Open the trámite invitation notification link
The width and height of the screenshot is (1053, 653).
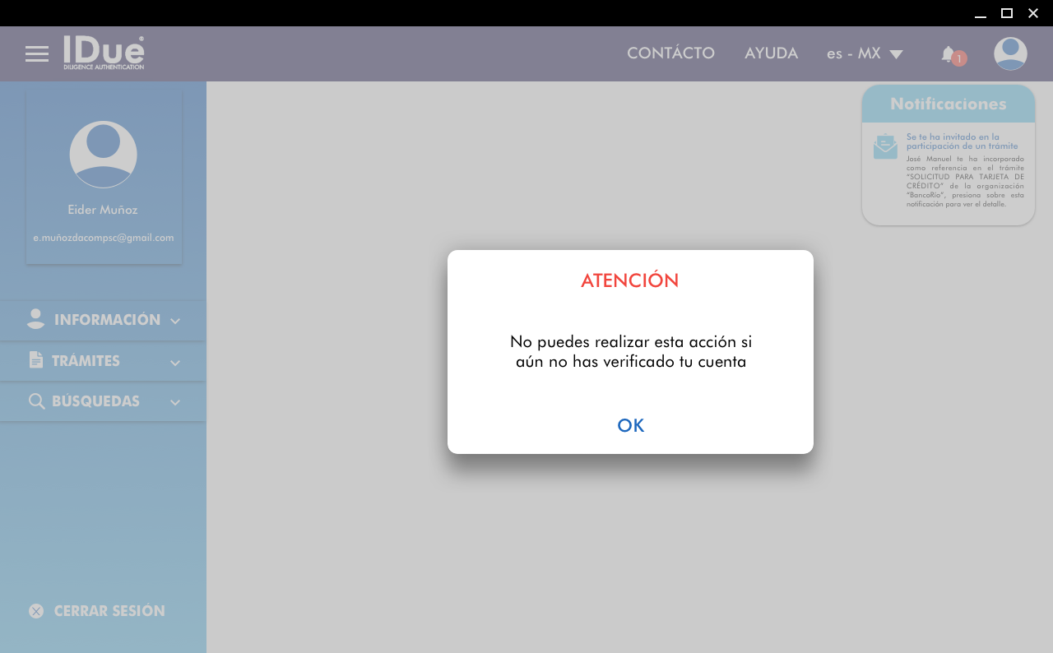[x=962, y=141]
